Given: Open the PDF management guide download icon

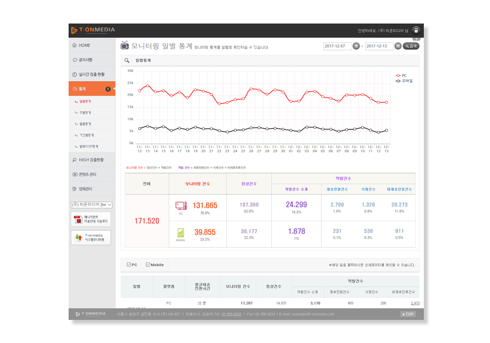Looking at the screenshot, I should click(78, 220).
